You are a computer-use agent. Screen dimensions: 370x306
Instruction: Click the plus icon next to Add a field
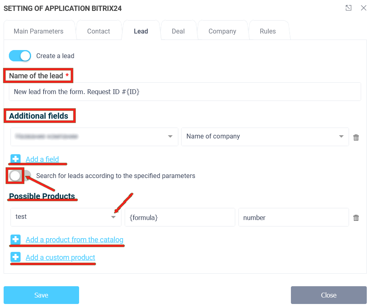pyautogui.click(x=15, y=159)
